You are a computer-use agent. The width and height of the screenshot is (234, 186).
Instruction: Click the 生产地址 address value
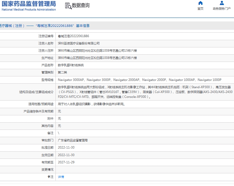point(97,58)
